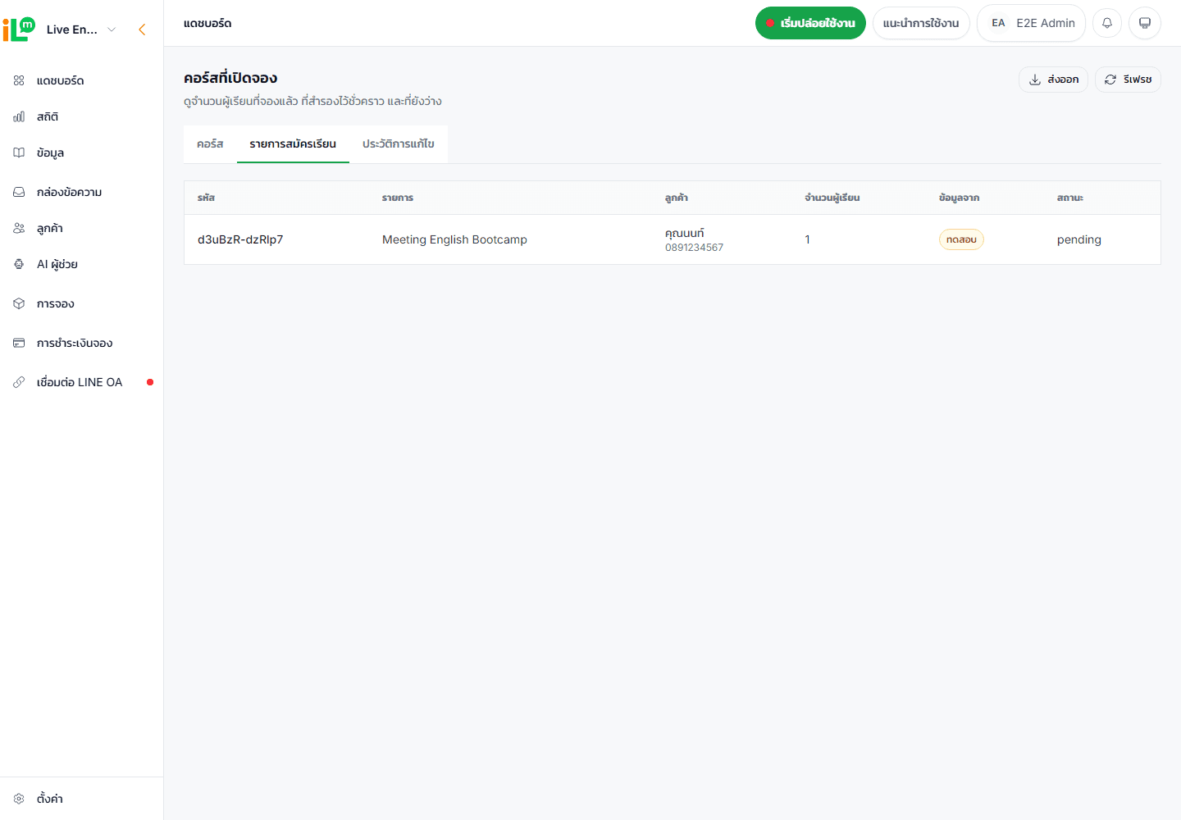The width and height of the screenshot is (1181, 820).
Task: Open ข้อมูล book icon in sidebar
Action: click(x=19, y=153)
